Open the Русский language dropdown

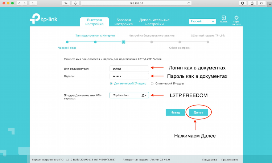click(202, 21)
